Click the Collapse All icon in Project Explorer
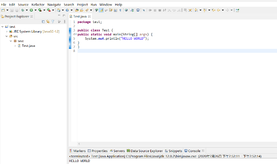This screenshot has height=164, width=277. click(x=43, y=22)
